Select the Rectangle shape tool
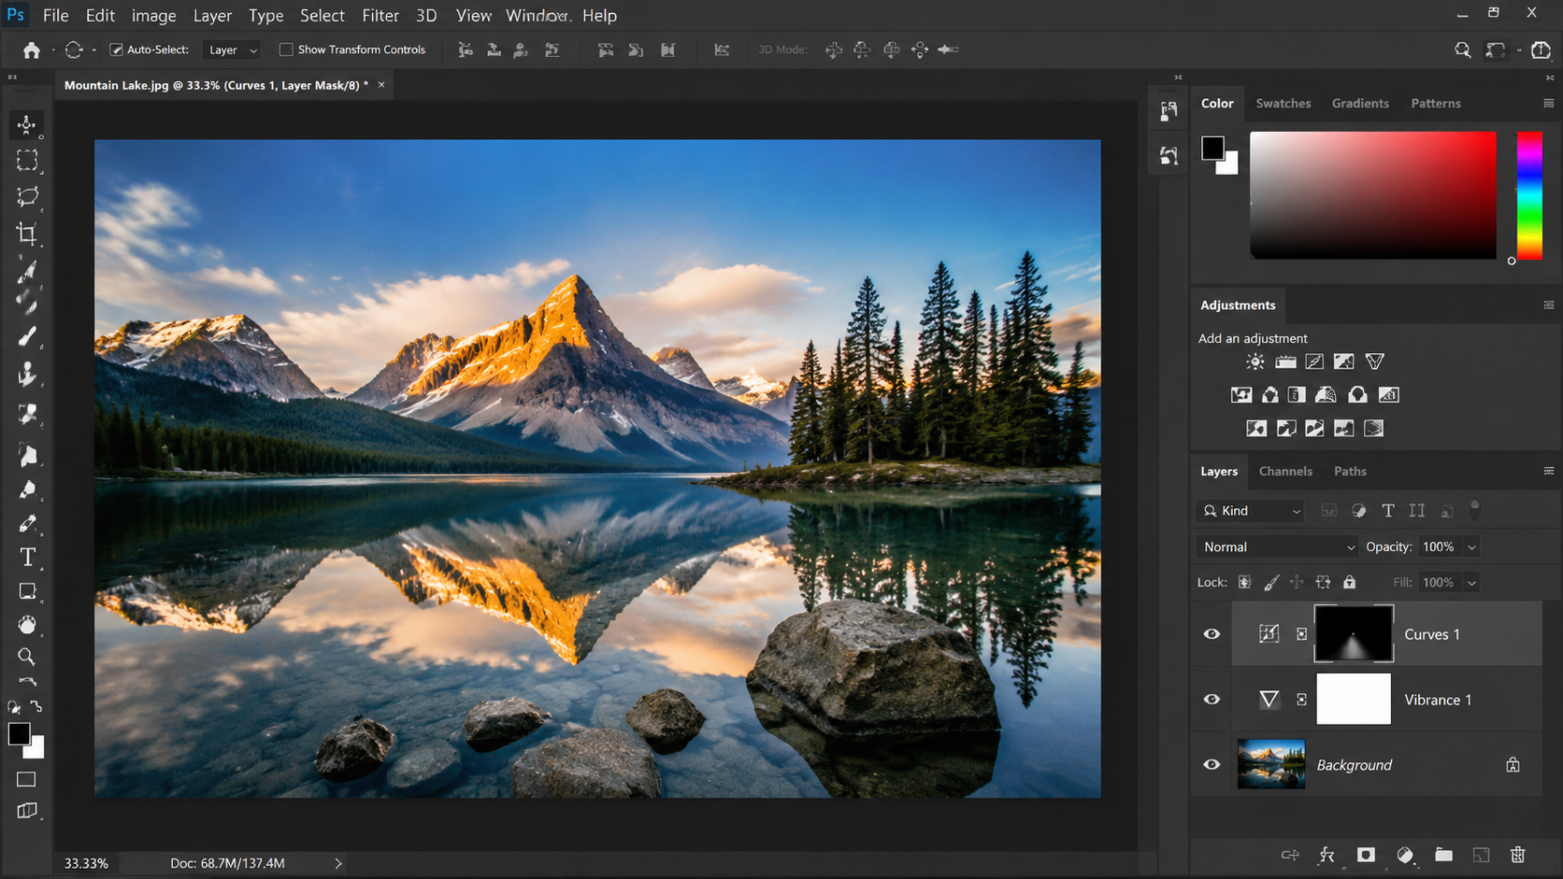 (27, 591)
